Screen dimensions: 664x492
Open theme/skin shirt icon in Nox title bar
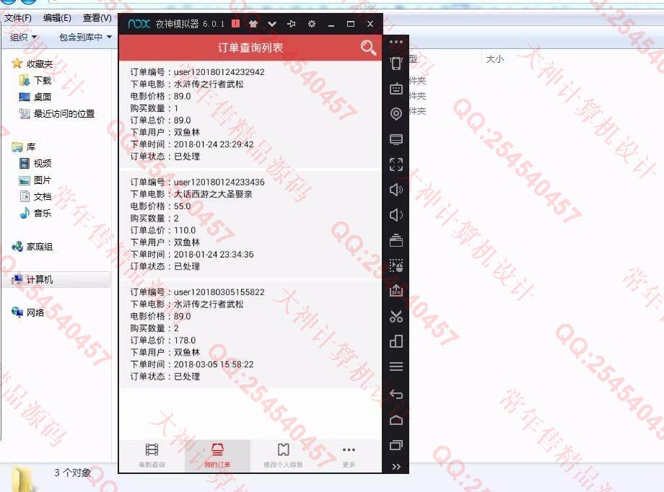click(253, 24)
